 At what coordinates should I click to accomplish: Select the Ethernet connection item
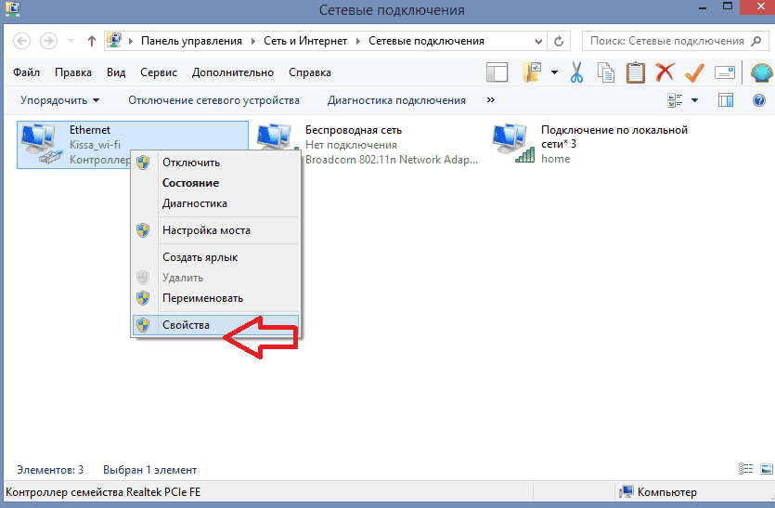tap(133, 145)
